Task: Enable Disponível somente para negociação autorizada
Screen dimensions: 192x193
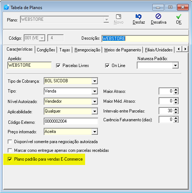Action: 10,142
